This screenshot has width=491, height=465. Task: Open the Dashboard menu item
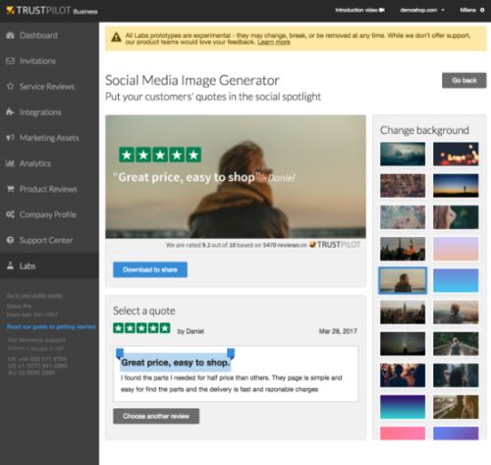49,35
